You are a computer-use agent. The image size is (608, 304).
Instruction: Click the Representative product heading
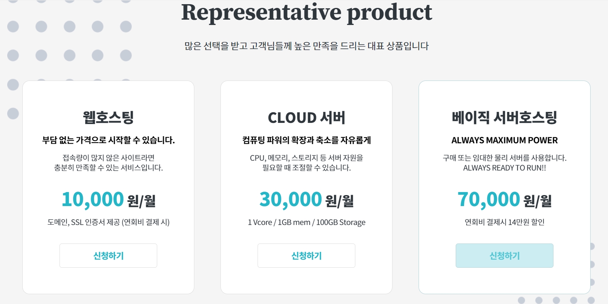pyautogui.click(x=306, y=12)
